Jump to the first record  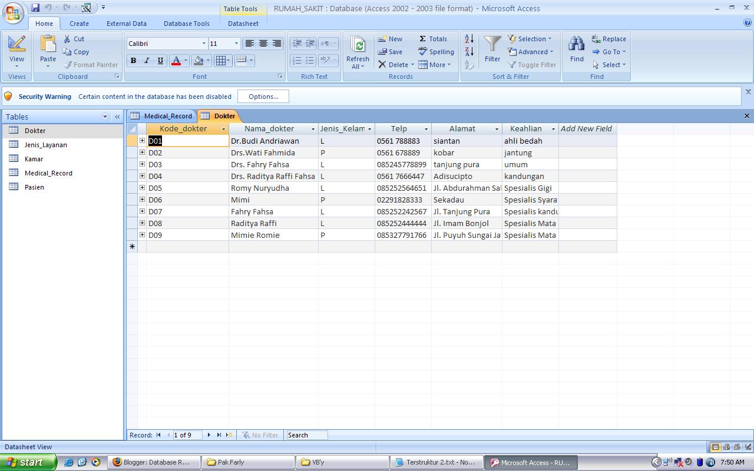tap(158, 435)
